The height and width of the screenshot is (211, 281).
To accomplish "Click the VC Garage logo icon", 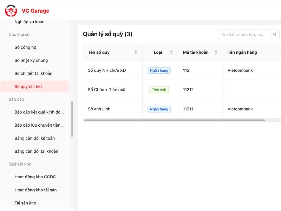I will (11, 11).
